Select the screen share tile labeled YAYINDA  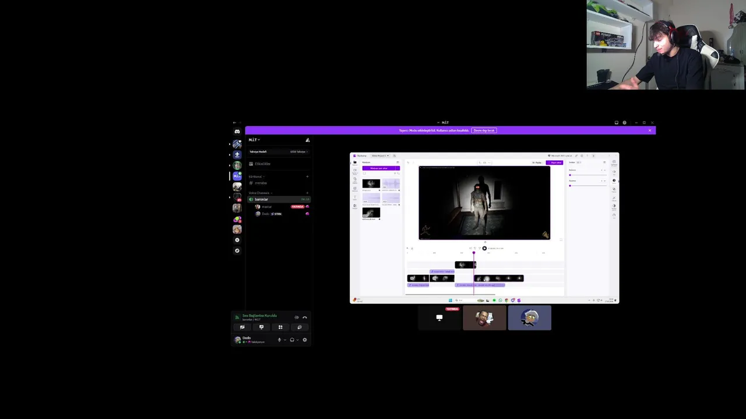(439, 318)
